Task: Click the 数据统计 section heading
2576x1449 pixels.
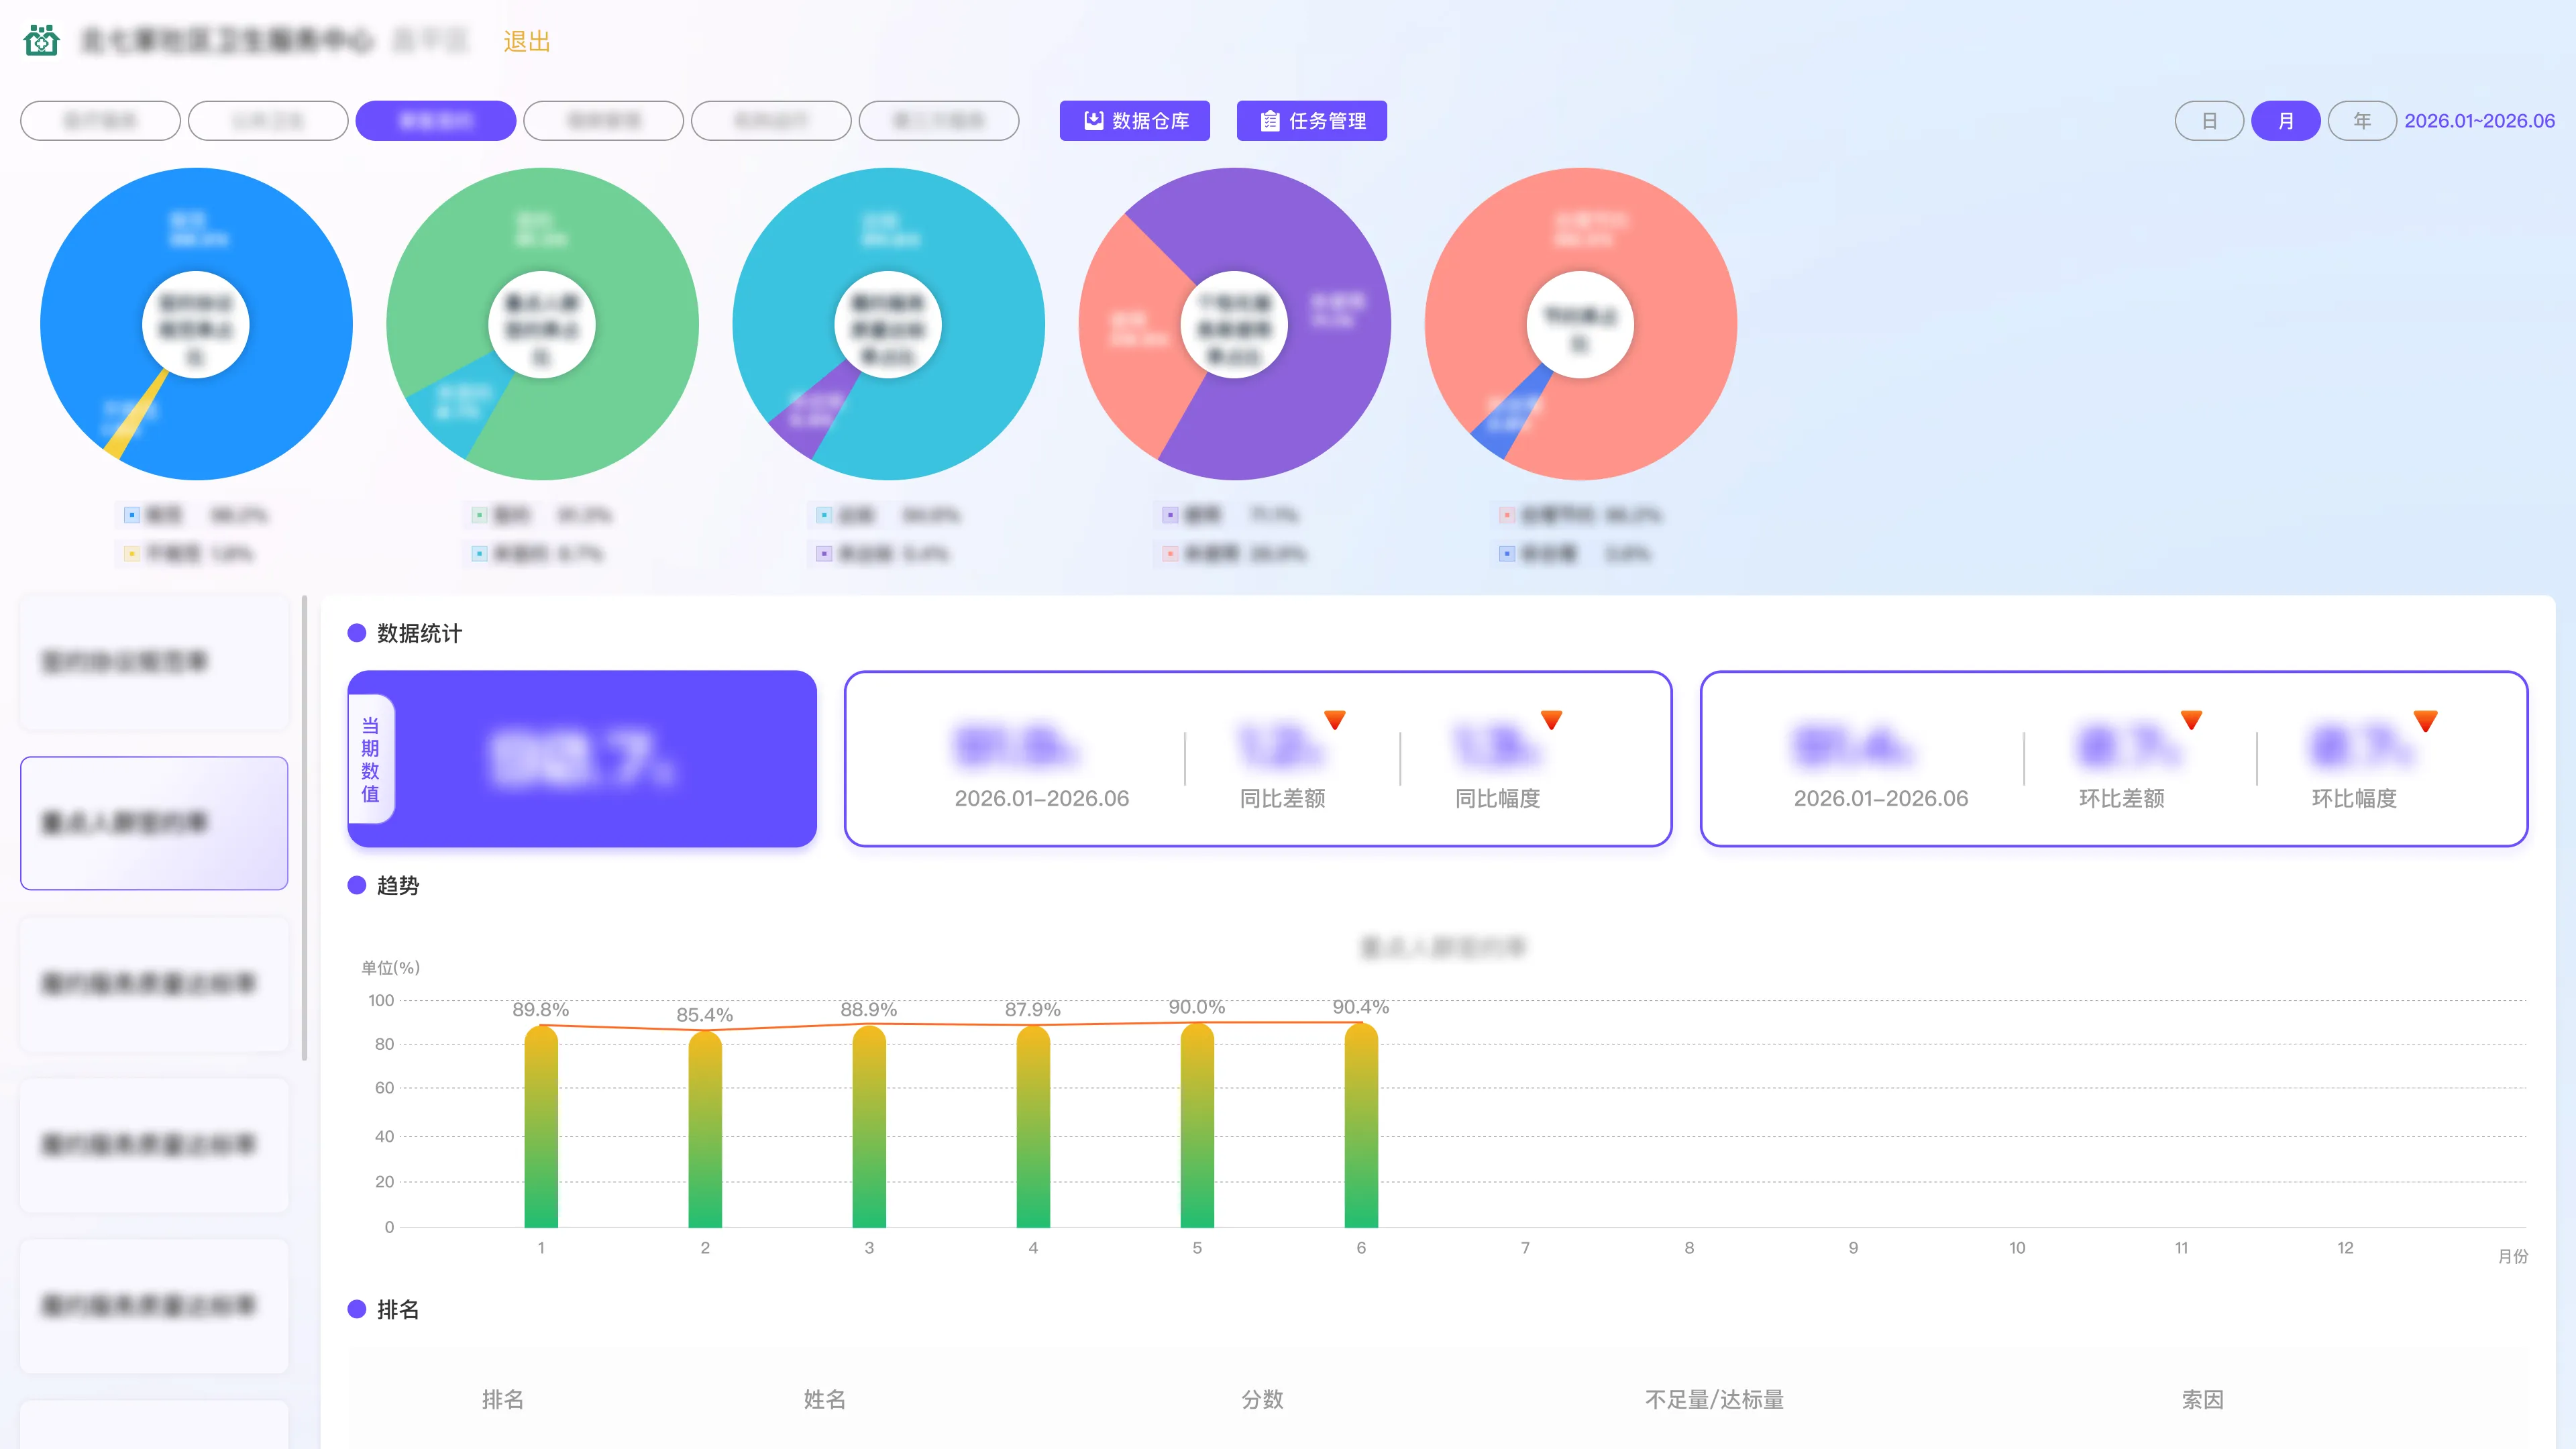Action: (419, 633)
